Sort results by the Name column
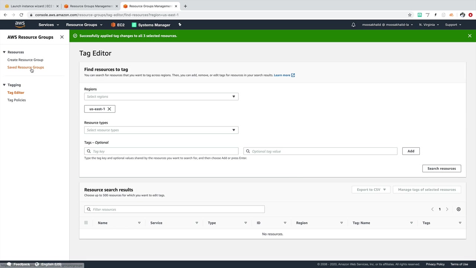Screen dimensions: 476x268 coord(139,223)
